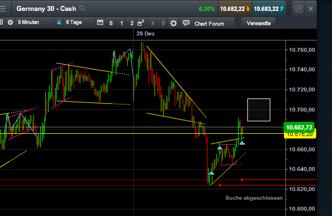
Task: Click the stacked bars indicator beside buy price
Action: (x=289, y=9)
